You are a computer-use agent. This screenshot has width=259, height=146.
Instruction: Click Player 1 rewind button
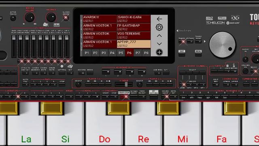pyautogui.click(x=88, y=84)
